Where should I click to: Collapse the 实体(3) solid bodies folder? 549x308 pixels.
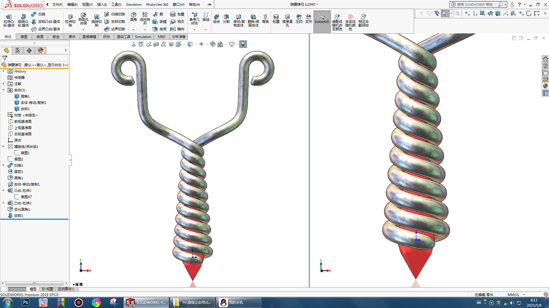click(3, 90)
